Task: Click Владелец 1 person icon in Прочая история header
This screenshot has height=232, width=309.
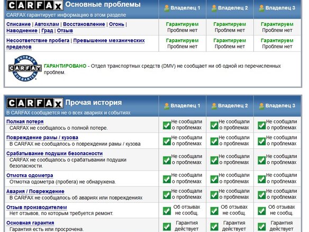Action: coord(167,106)
